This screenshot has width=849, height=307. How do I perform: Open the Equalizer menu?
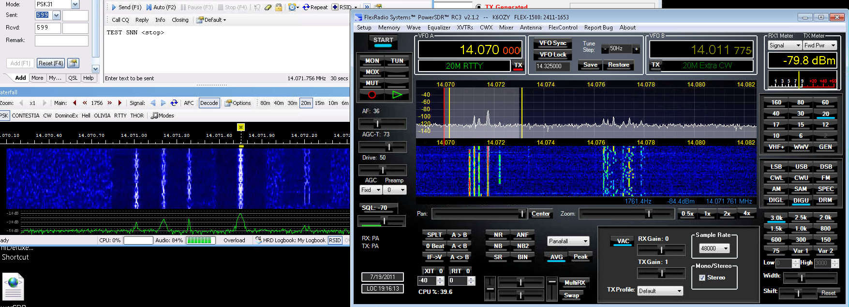(x=438, y=28)
